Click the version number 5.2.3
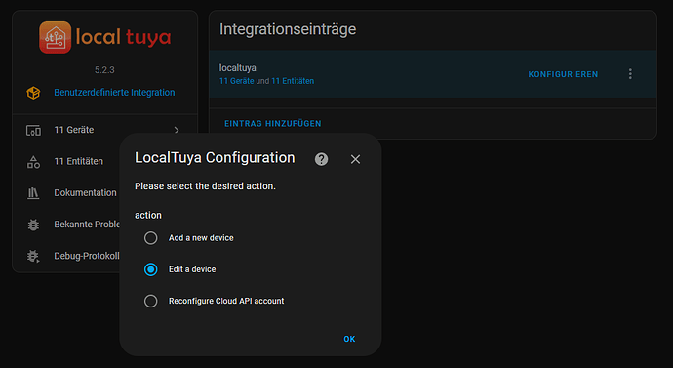Image resolution: width=673 pixels, height=368 pixels. click(x=104, y=69)
